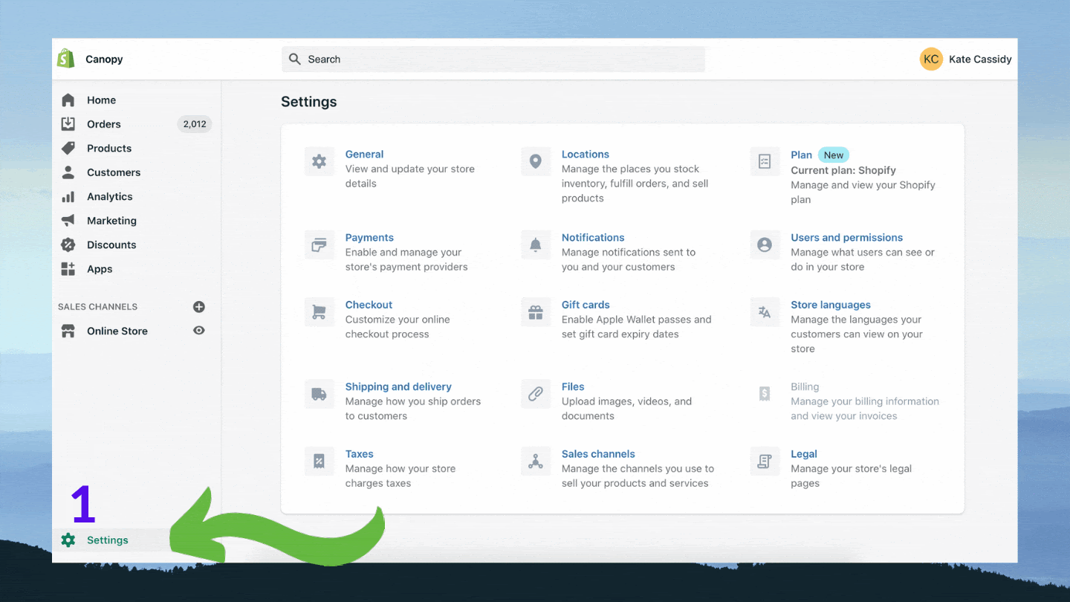Click the Plan checklist icon tile
Image resolution: width=1070 pixels, height=602 pixels.
[x=765, y=161]
